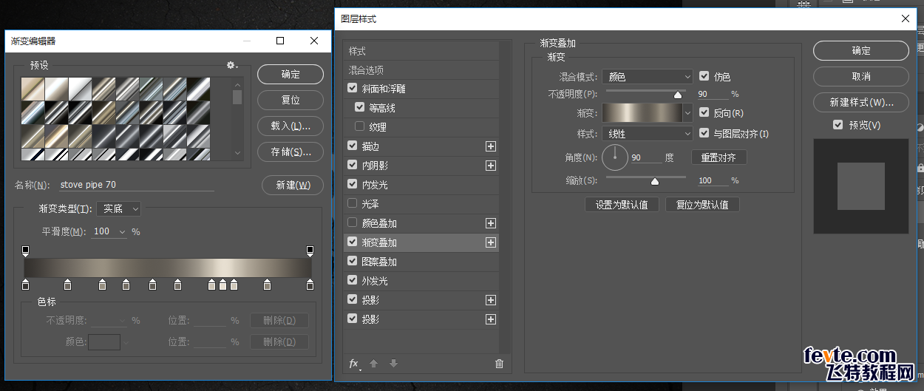924x391 pixels.
Task: Select the 描边 row label
Action: point(370,146)
